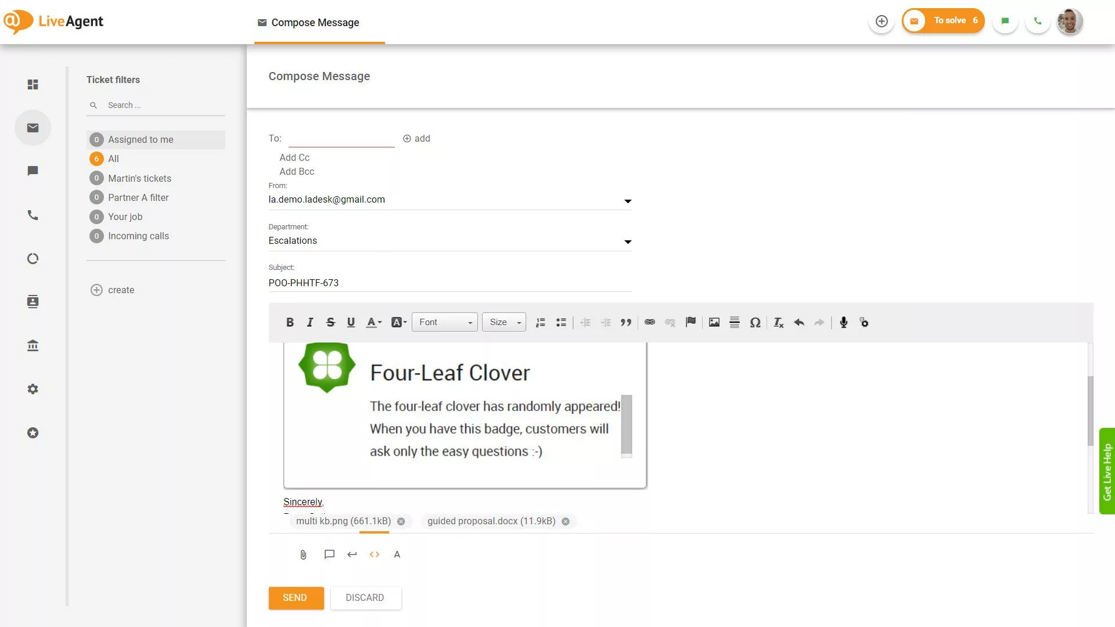Screen dimensions: 1115x627
Task: Open the Tickets mail section in sidebar
Action: click(x=33, y=128)
